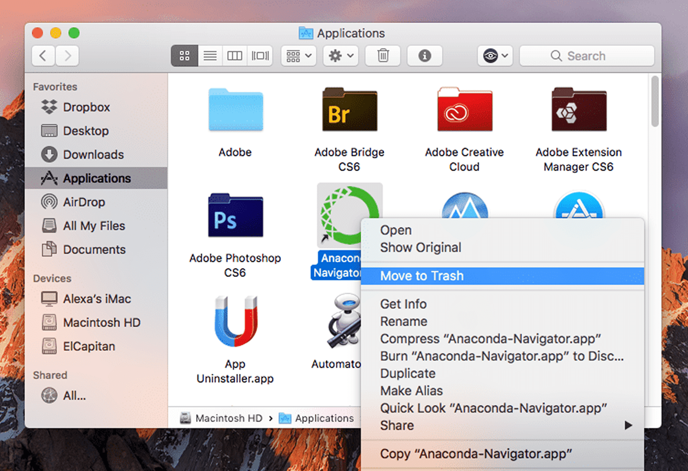Click Macintosh HD in the path bar

[x=228, y=418]
